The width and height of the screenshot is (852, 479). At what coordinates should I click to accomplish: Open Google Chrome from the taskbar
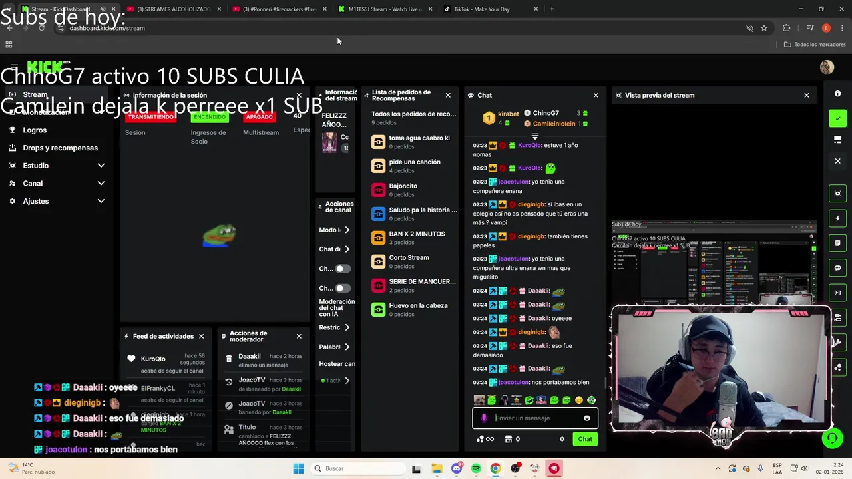495,468
